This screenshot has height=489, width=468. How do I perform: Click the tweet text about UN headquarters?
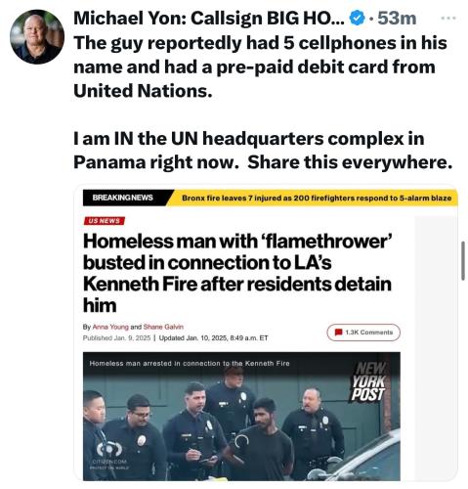click(x=263, y=150)
